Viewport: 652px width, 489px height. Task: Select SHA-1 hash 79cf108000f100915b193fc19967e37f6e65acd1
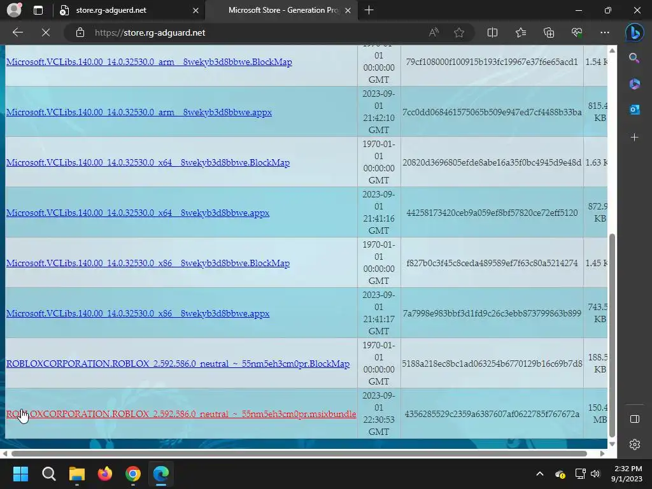tap(492, 62)
